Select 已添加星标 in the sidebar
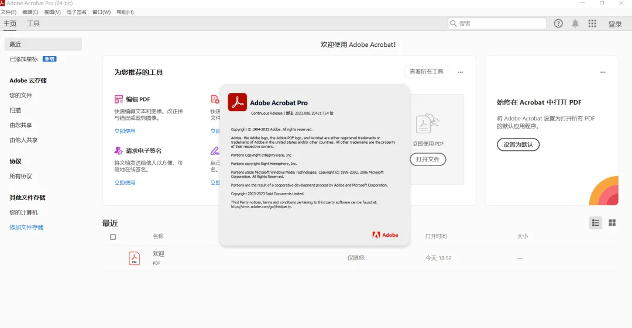This screenshot has width=632, height=328. coord(24,59)
